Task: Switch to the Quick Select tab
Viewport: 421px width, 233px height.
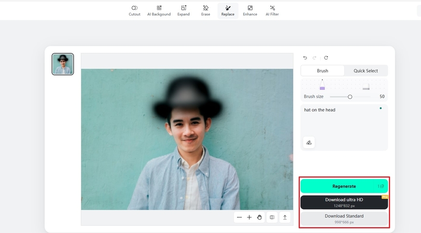Action: click(x=366, y=71)
